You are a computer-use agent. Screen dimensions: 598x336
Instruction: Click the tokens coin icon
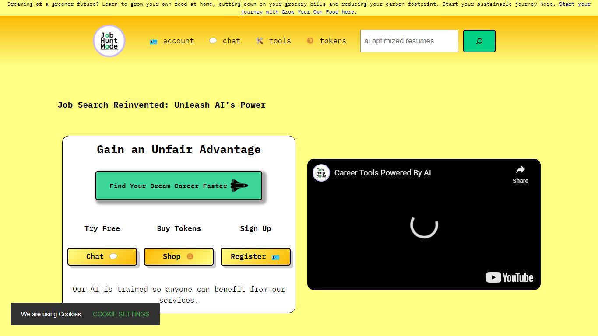[310, 41]
